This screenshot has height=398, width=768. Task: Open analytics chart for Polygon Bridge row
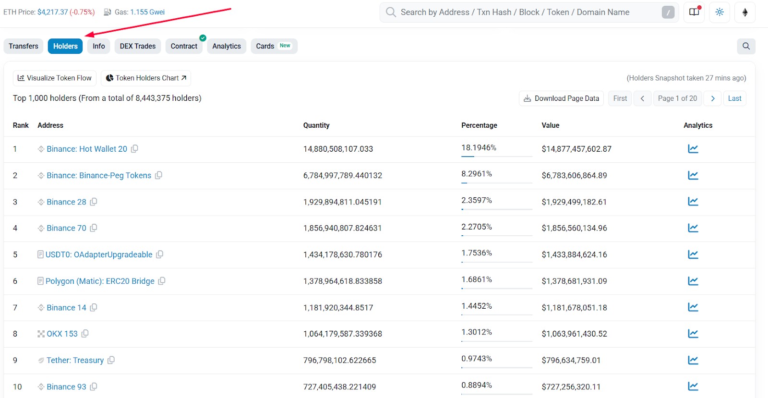tap(693, 281)
